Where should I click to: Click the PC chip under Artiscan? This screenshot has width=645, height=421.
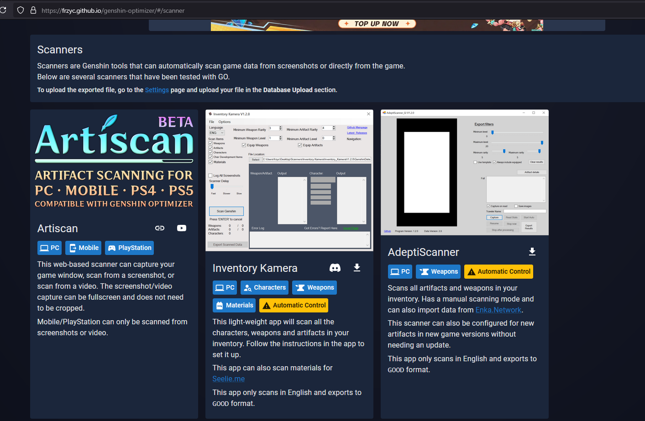click(x=49, y=248)
